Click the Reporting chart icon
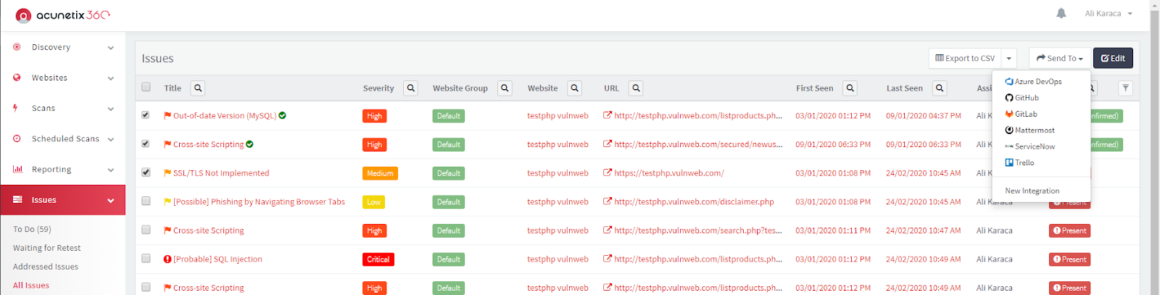1160x295 pixels. point(17,169)
